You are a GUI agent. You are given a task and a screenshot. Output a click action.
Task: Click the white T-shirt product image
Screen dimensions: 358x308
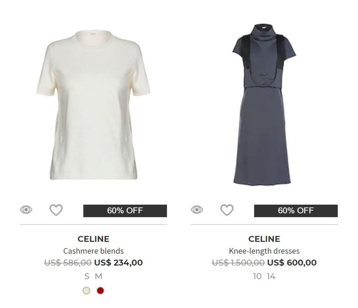(x=93, y=105)
